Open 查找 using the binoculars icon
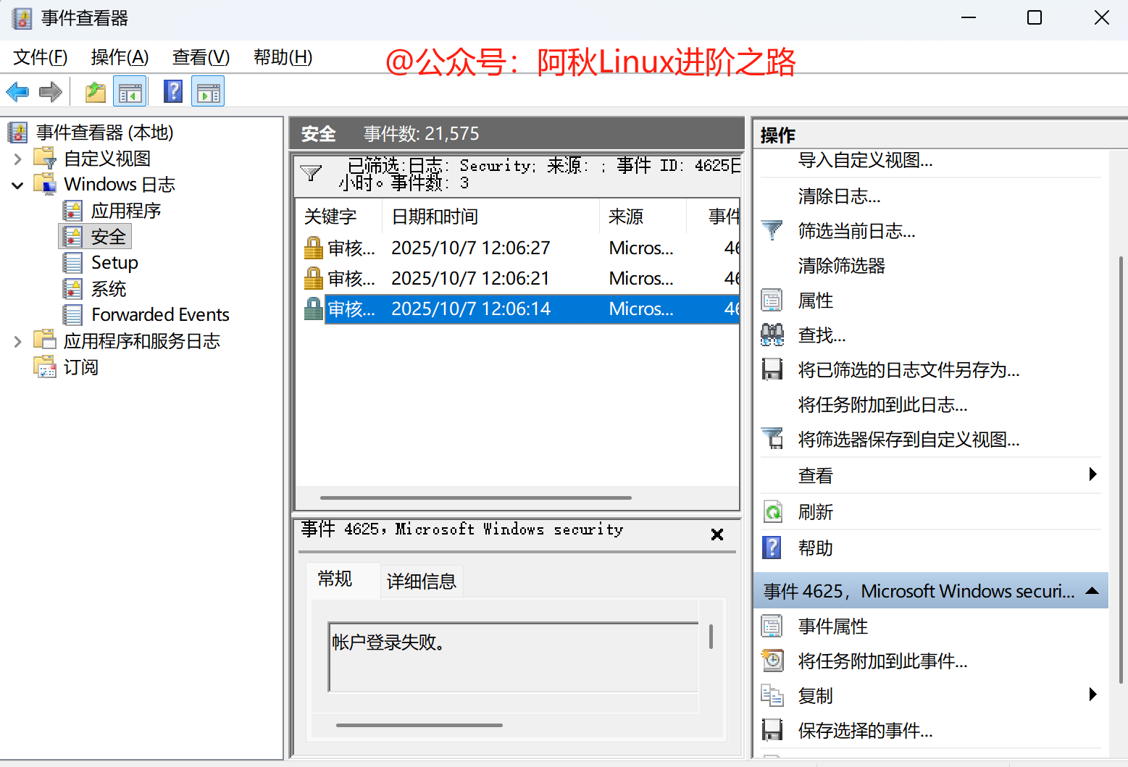The height and width of the screenshot is (767, 1128). 772,334
